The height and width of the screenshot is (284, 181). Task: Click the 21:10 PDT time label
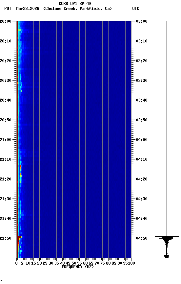pos(6,159)
